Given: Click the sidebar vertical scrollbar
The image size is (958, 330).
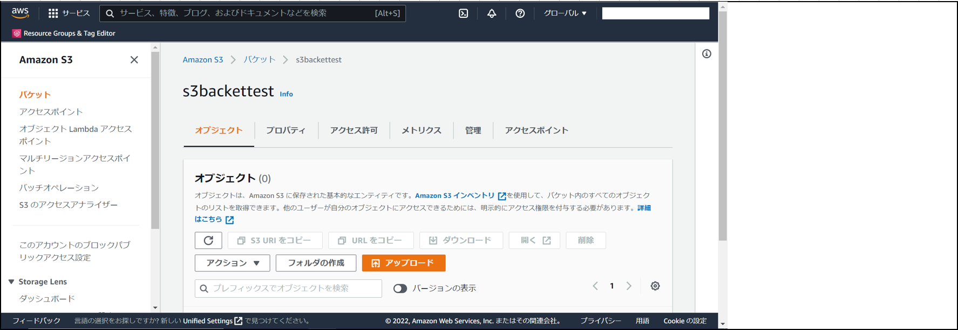Looking at the screenshot, I should point(155,141).
